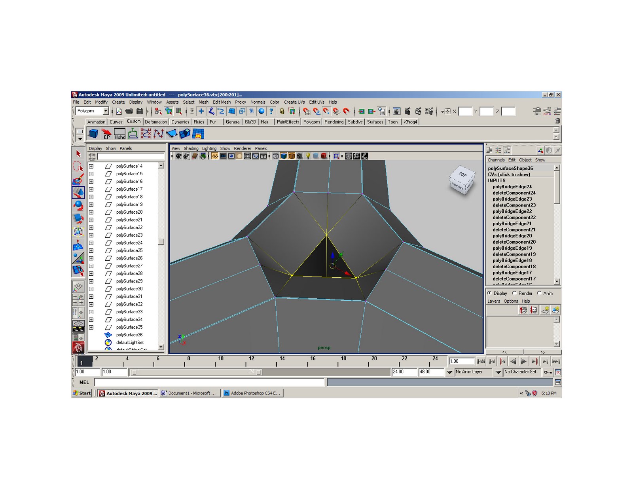Switch to four view layout

(78, 299)
